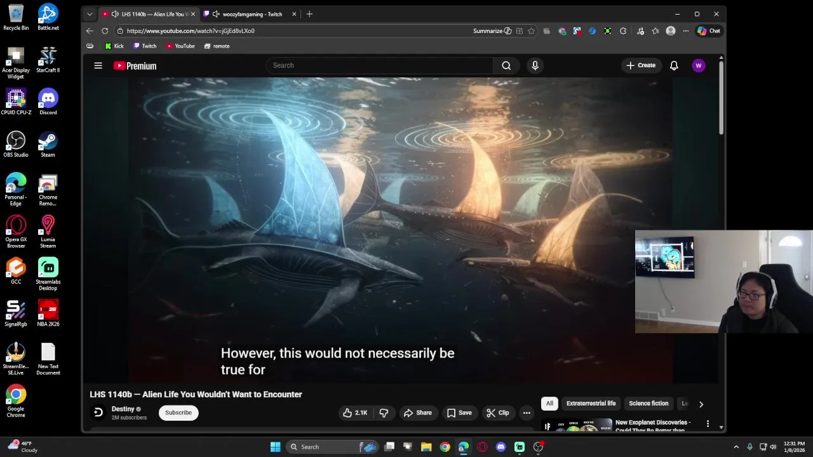Open the Kick bookmark

(x=114, y=46)
